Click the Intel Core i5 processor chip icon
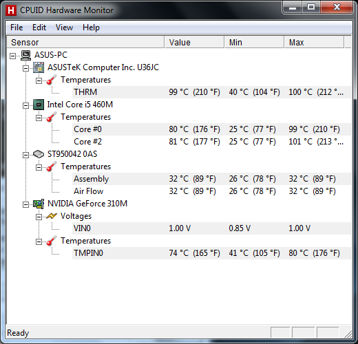This screenshot has width=358, height=344. tap(39, 105)
